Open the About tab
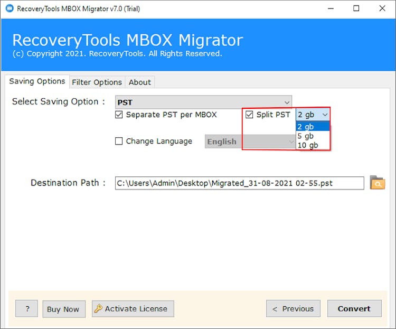396x329 pixels. (140, 82)
